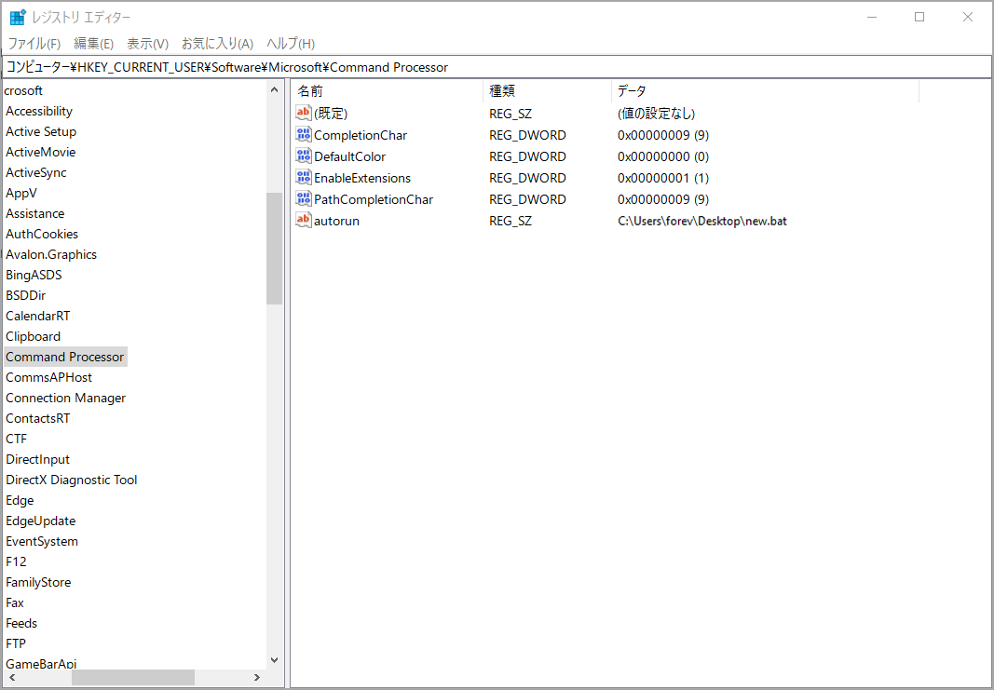
Task: Click the CompletionChar DWORD icon
Action: pos(303,135)
